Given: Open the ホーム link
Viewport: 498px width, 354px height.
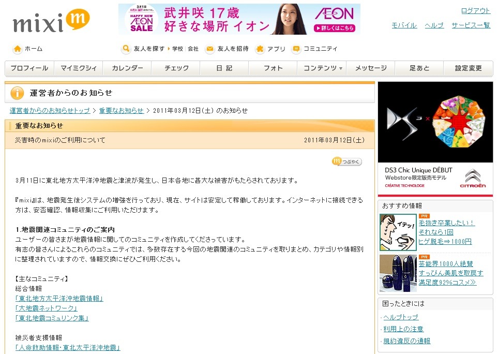Looking at the screenshot, I should [x=34, y=49].
